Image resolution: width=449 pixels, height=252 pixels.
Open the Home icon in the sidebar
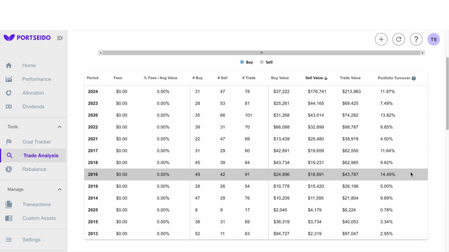pyautogui.click(x=9, y=65)
